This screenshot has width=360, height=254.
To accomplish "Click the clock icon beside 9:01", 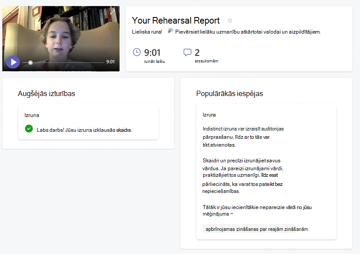I will tap(137, 52).
